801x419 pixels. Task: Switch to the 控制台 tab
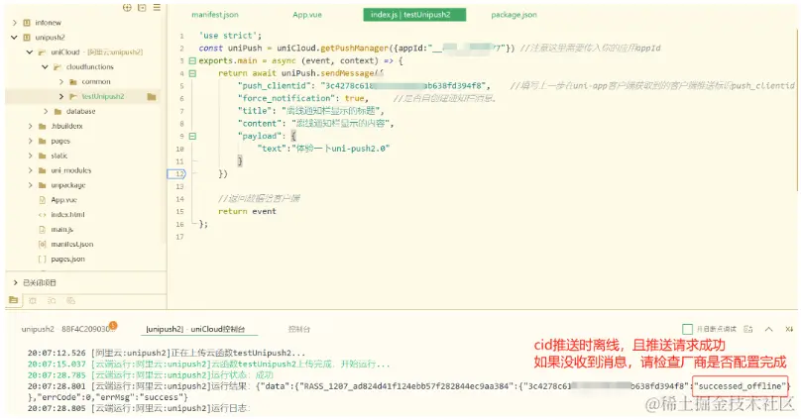[299, 329]
